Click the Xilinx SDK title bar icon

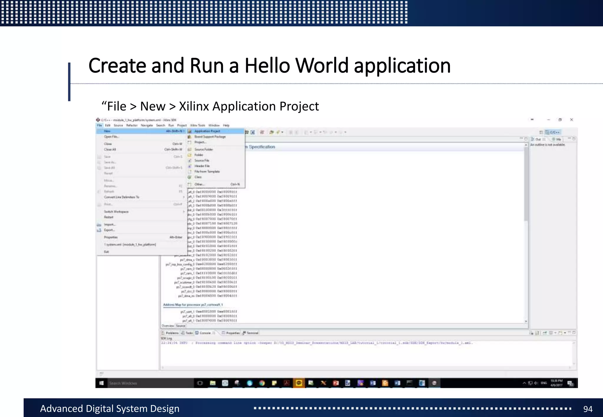click(98, 120)
